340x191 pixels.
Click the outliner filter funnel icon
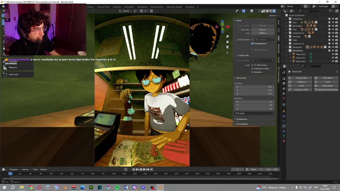point(330,11)
